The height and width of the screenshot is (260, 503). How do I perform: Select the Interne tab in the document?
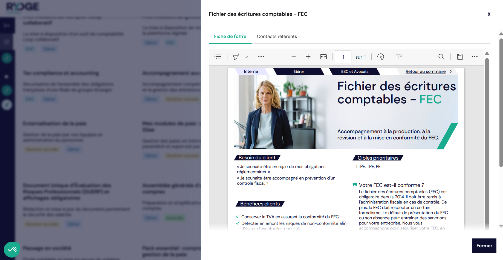point(251,71)
